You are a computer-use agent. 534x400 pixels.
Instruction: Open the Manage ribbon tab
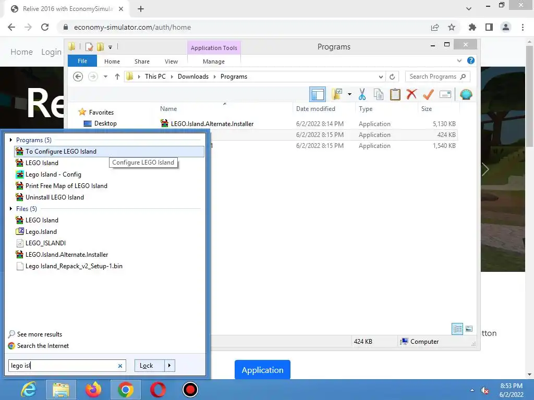click(x=214, y=61)
